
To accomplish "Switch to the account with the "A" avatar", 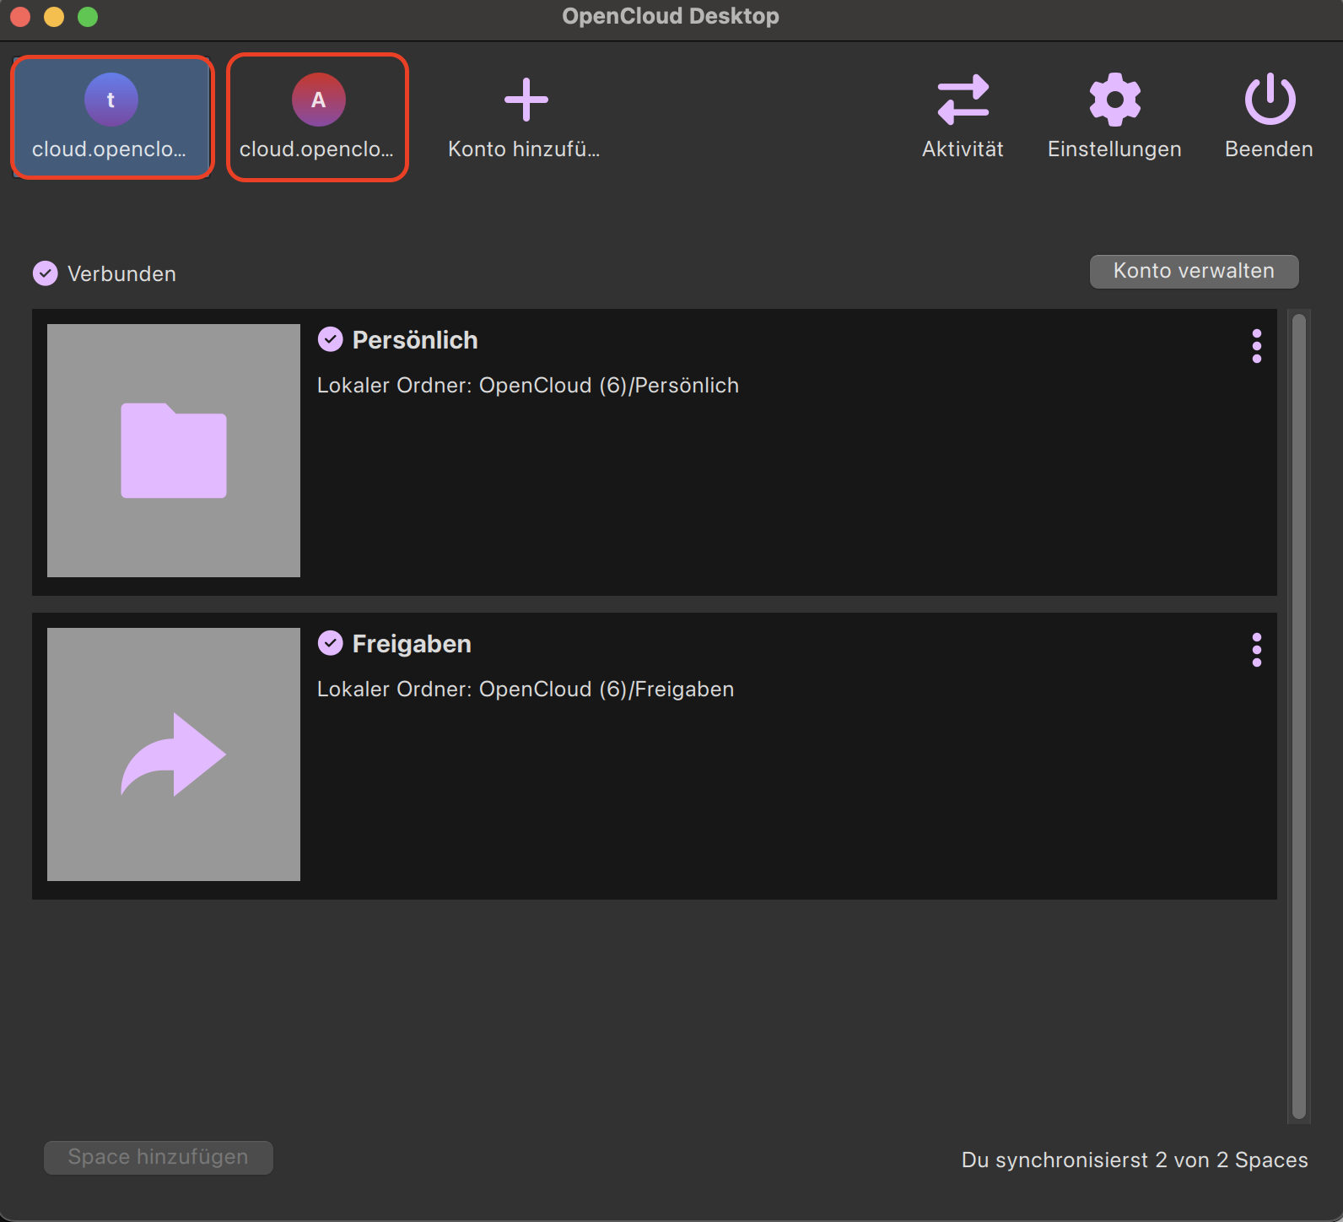I will (317, 116).
